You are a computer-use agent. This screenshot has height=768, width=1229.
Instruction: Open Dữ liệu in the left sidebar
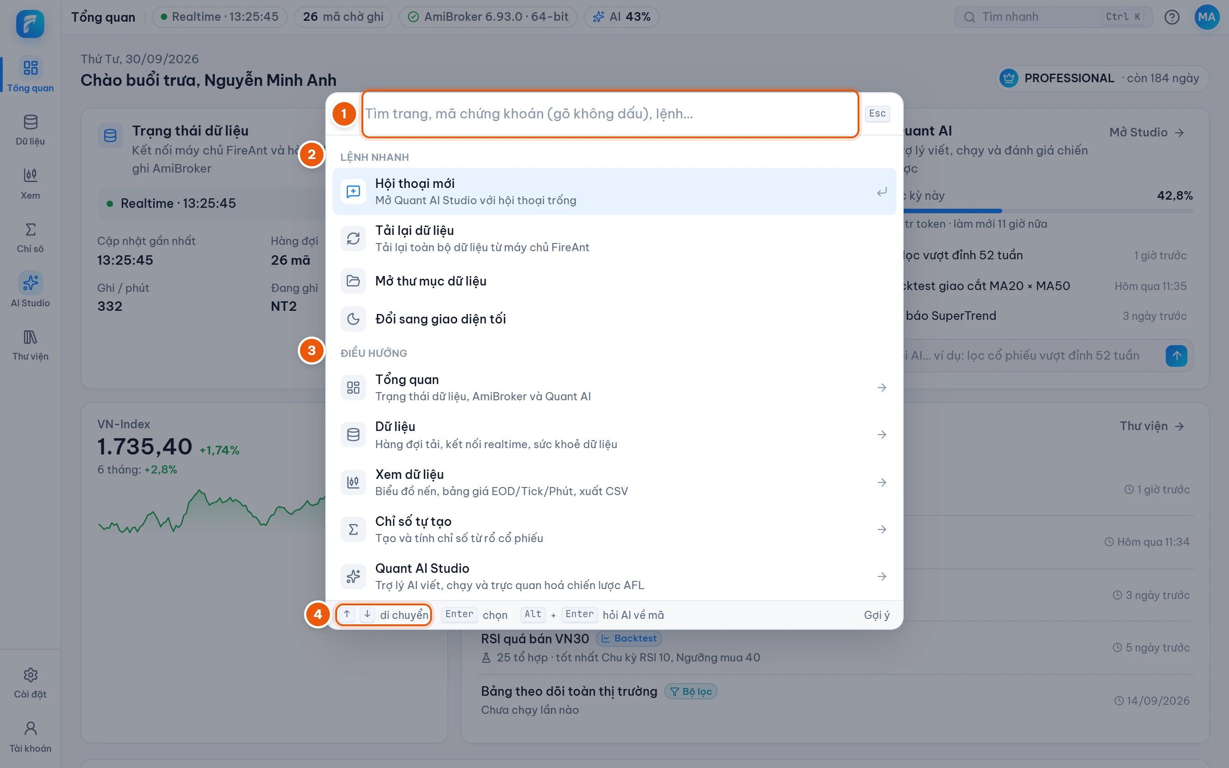(30, 131)
